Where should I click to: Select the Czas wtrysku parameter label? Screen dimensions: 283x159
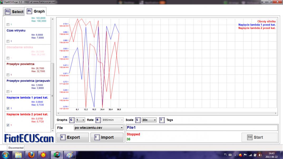(16, 31)
